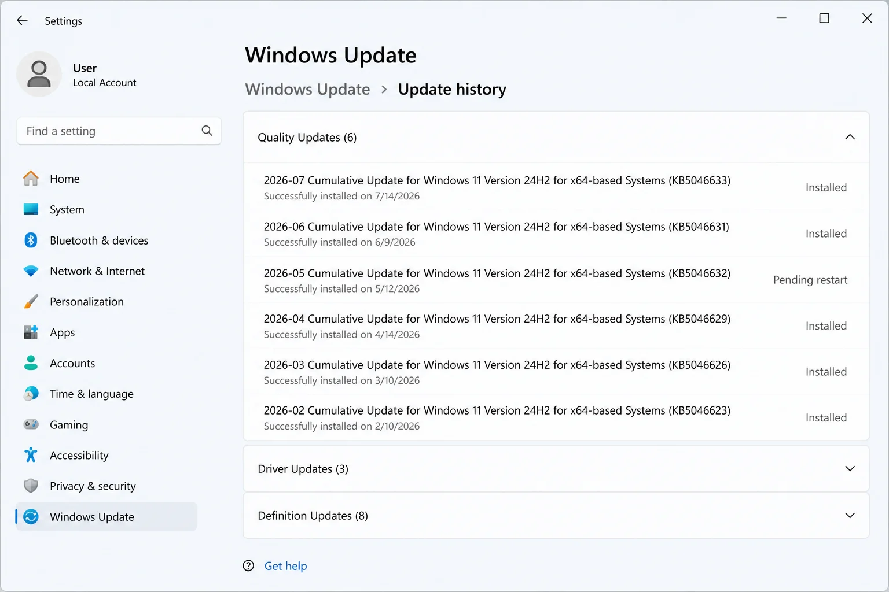Click the search magnifier icon
Screen dimensions: 889x592
(207, 131)
